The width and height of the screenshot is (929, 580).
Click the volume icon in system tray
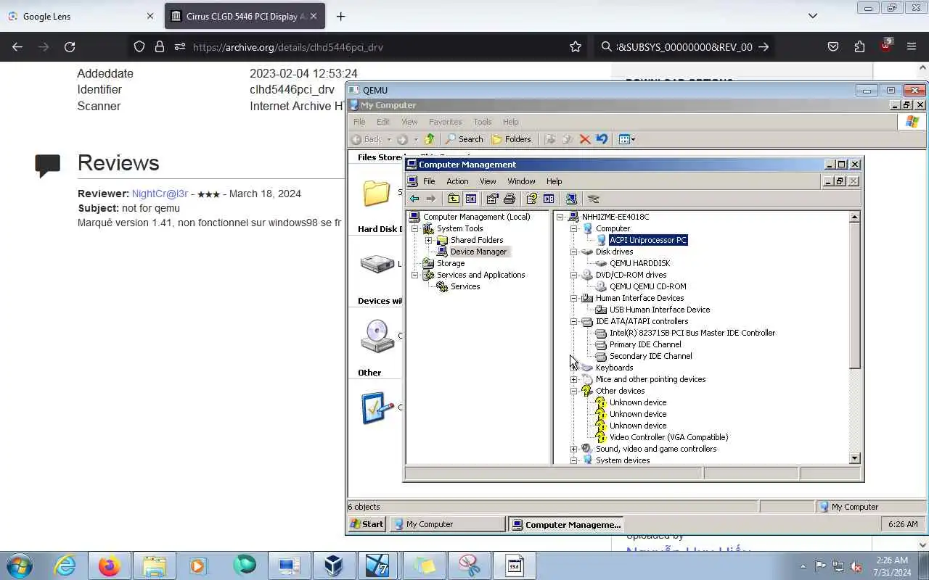[x=856, y=566]
